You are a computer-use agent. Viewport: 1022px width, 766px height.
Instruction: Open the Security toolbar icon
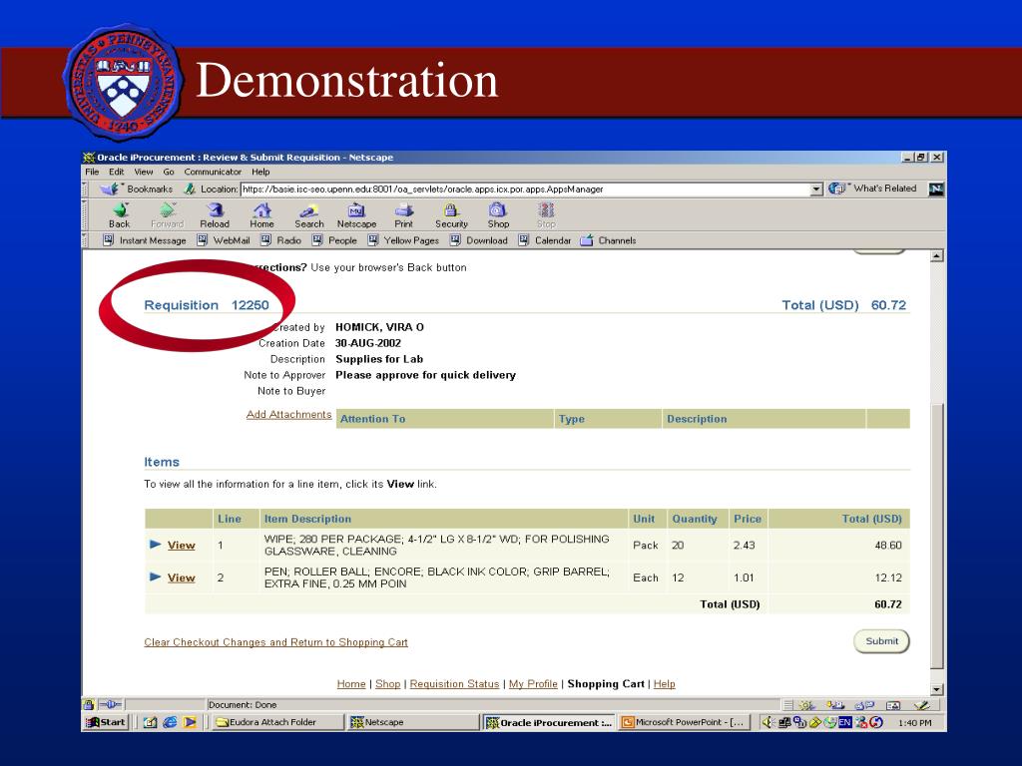click(451, 215)
